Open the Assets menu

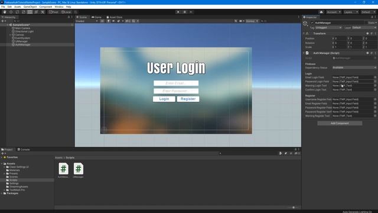coord(18,7)
